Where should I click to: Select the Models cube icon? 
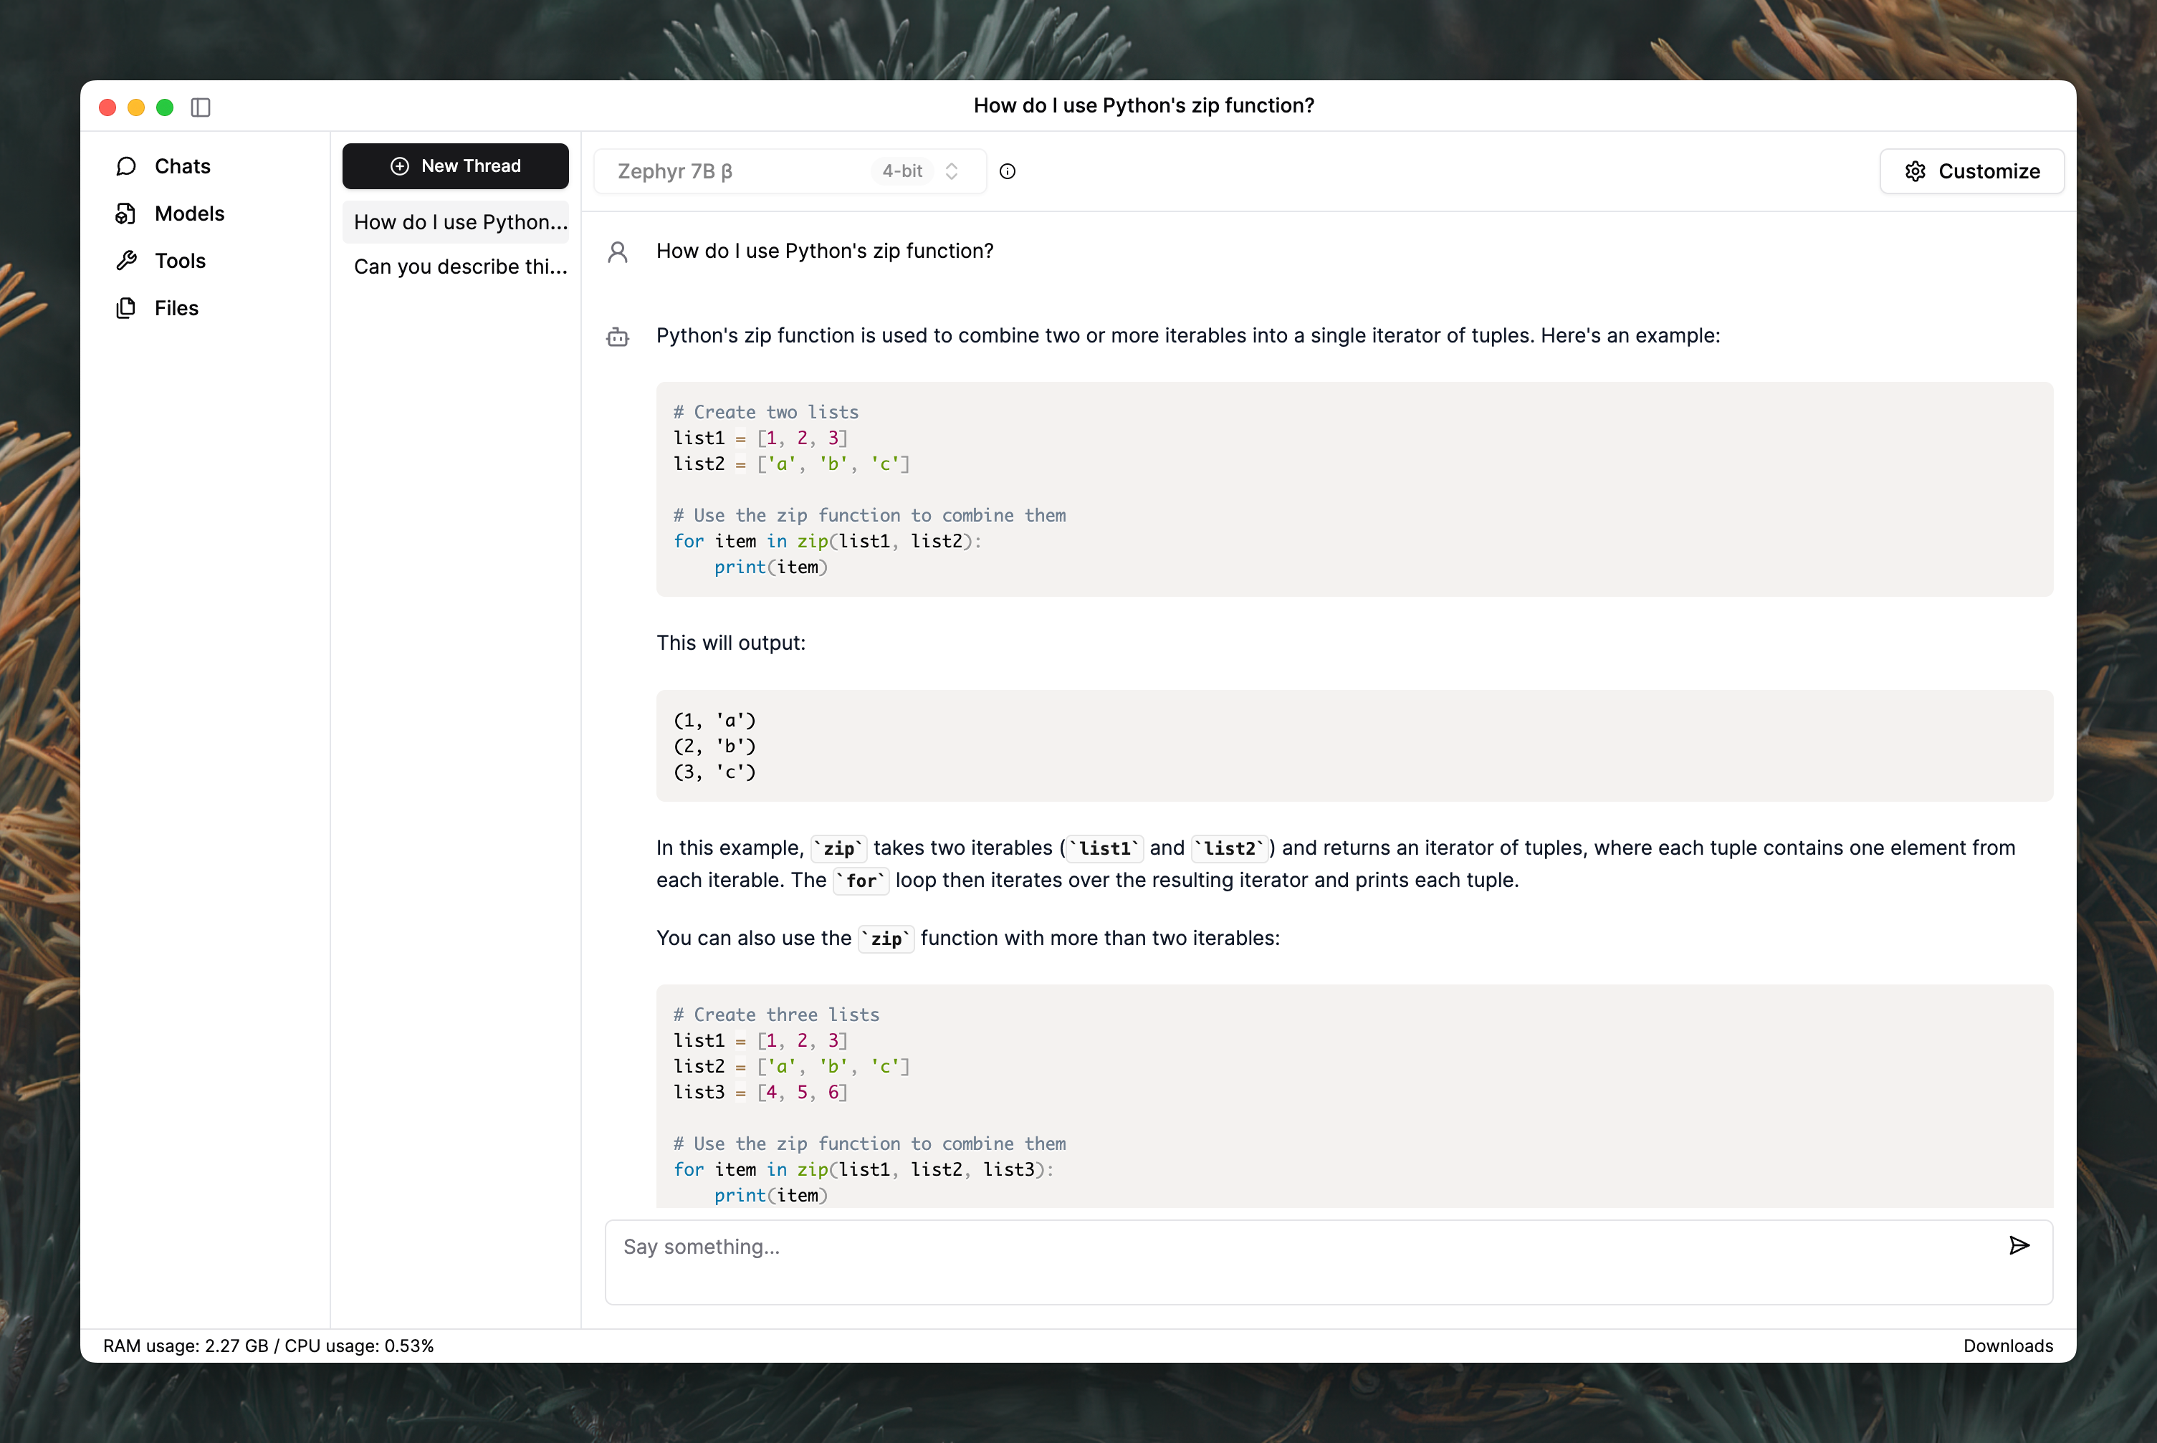[x=126, y=214]
